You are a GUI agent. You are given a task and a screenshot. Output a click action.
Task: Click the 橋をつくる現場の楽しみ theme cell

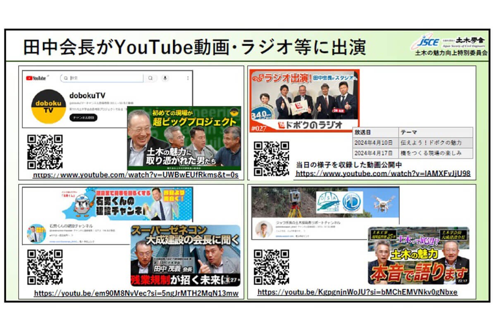[435, 153]
